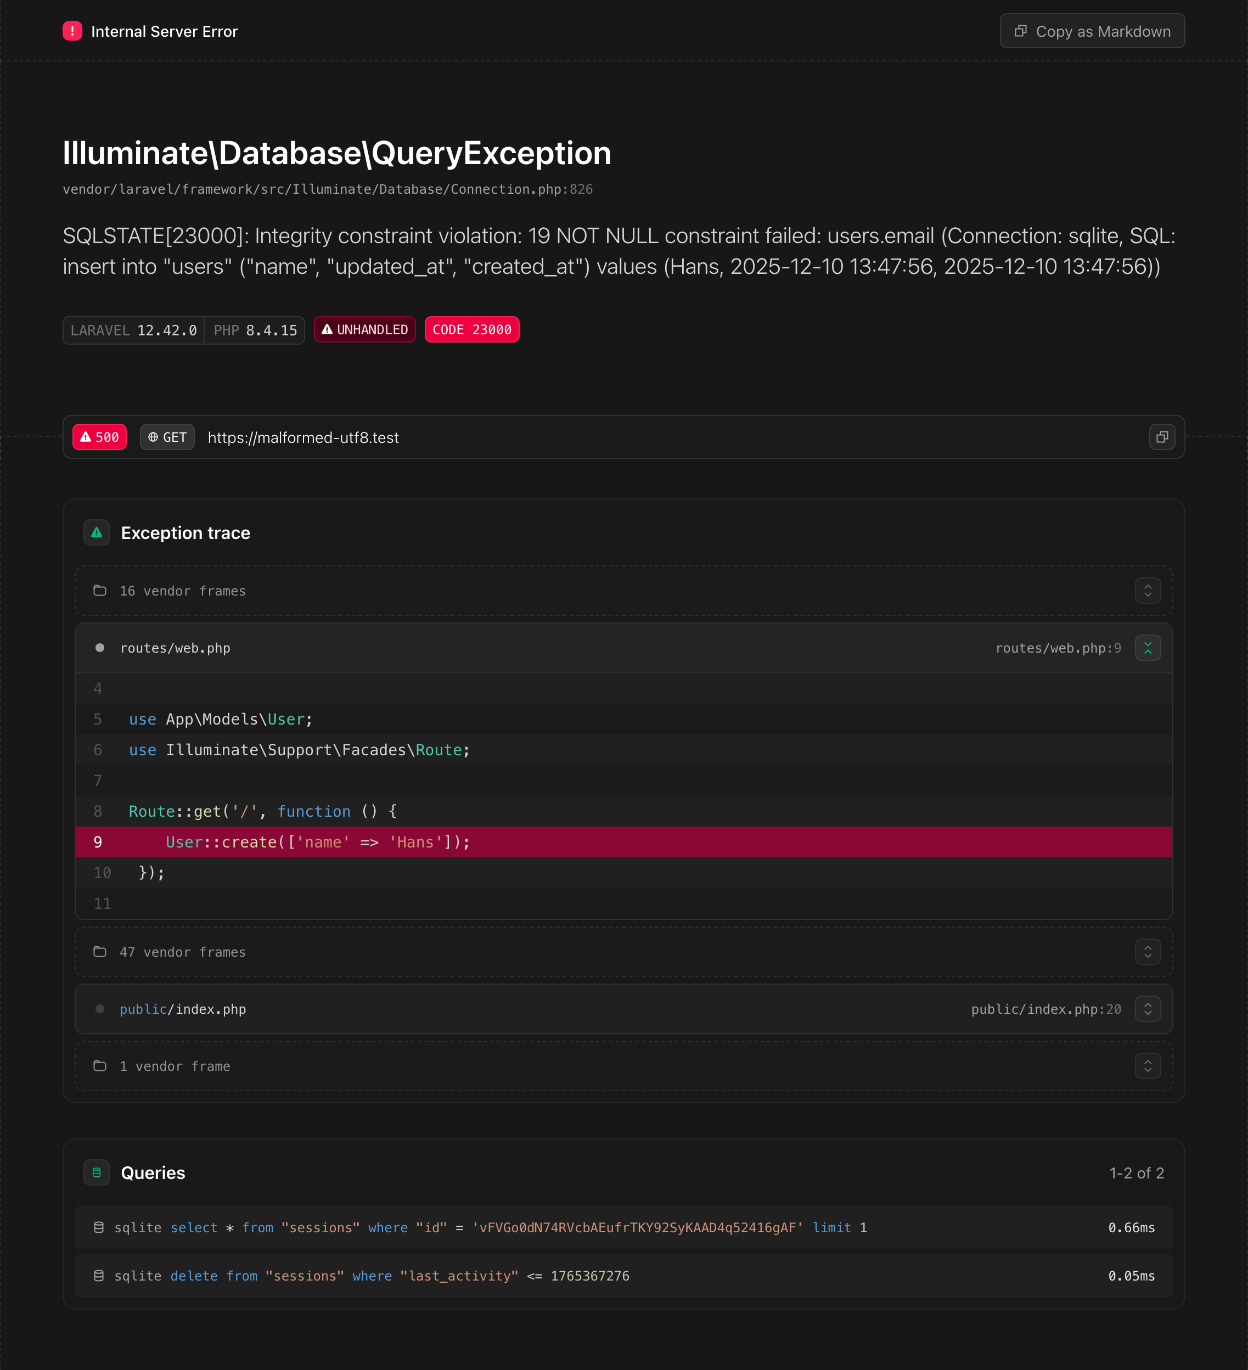Click the database icon beside Queries heading
1248x1370 pixels.
pyautogui.click(x=97, y=1172)
